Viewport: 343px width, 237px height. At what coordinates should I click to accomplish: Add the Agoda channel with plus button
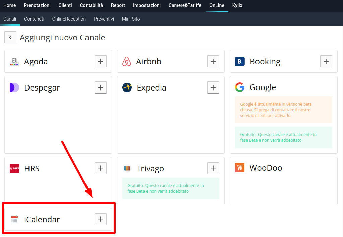[100, 61]
